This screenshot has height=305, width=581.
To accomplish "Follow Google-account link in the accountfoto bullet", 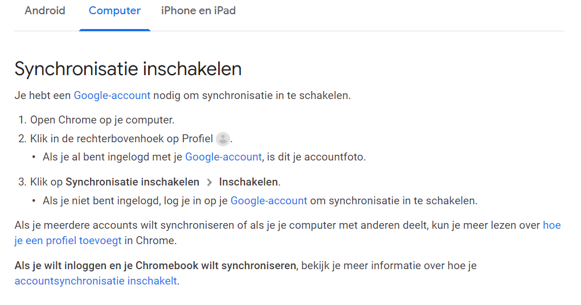I will point(223,156).
